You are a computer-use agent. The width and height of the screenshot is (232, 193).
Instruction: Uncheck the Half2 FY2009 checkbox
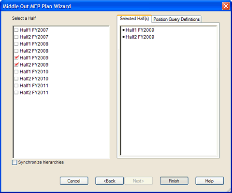tap(16, 65)
